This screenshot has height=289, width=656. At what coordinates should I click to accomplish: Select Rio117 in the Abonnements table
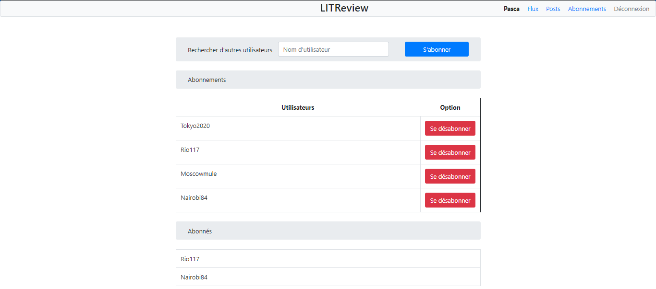(298, 152)
